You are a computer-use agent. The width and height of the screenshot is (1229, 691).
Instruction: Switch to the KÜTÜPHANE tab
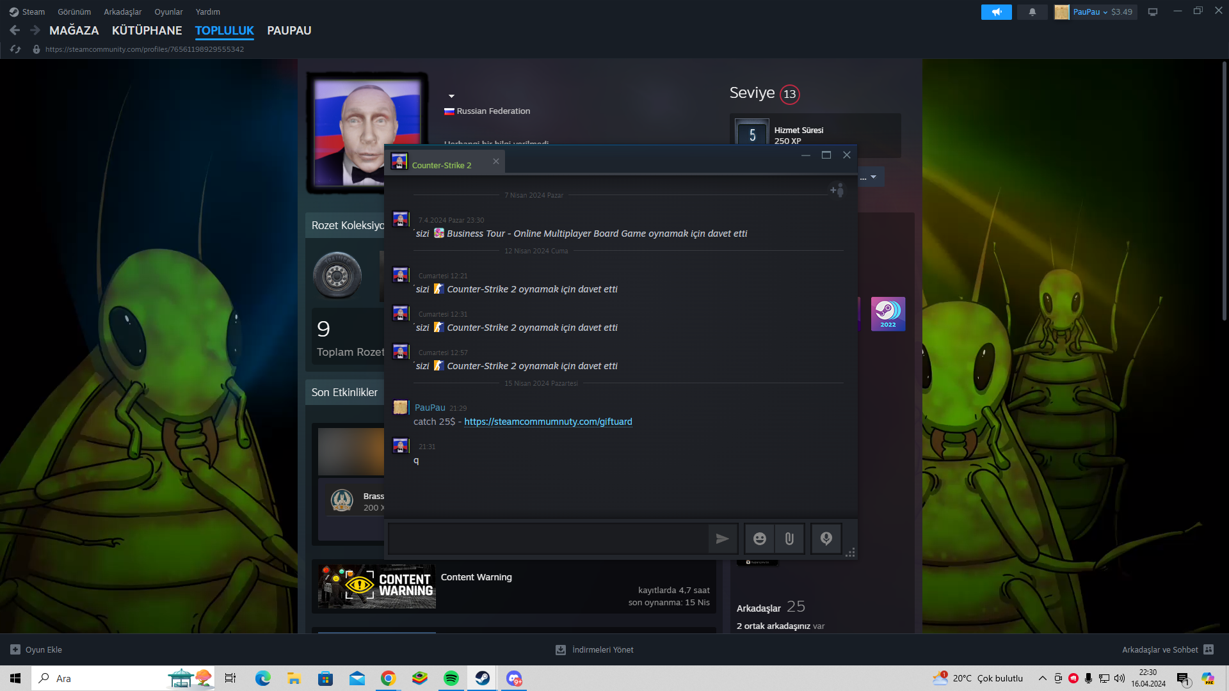tap(147, 30)
